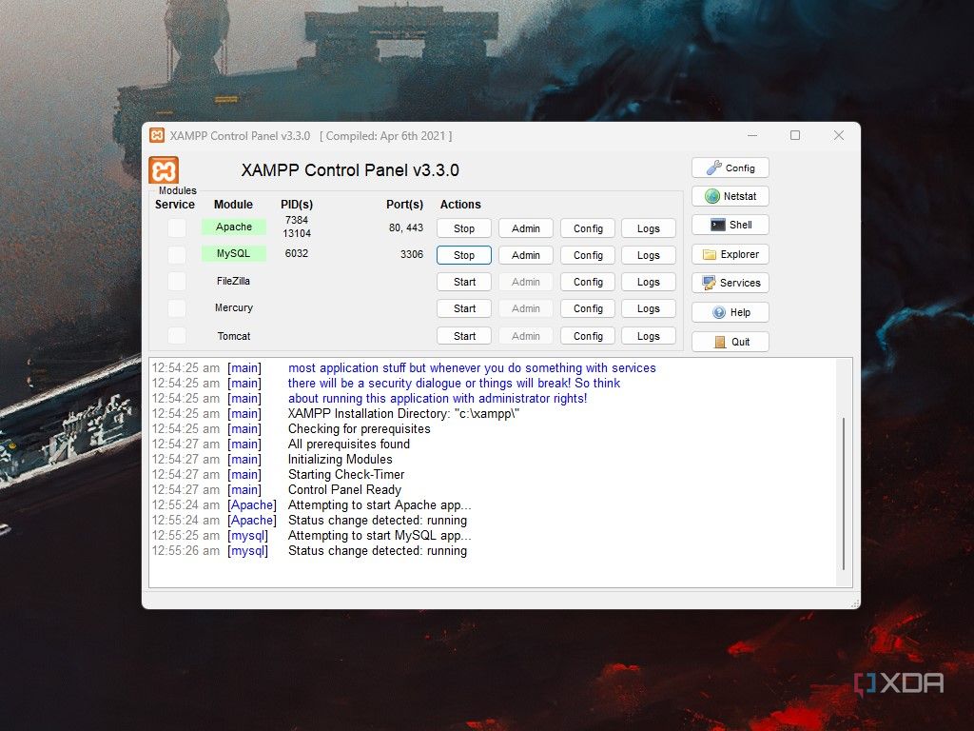Screen dimensions: 974x731
Task: Open MySQL configuration
Action: click(x=587, y=255)
